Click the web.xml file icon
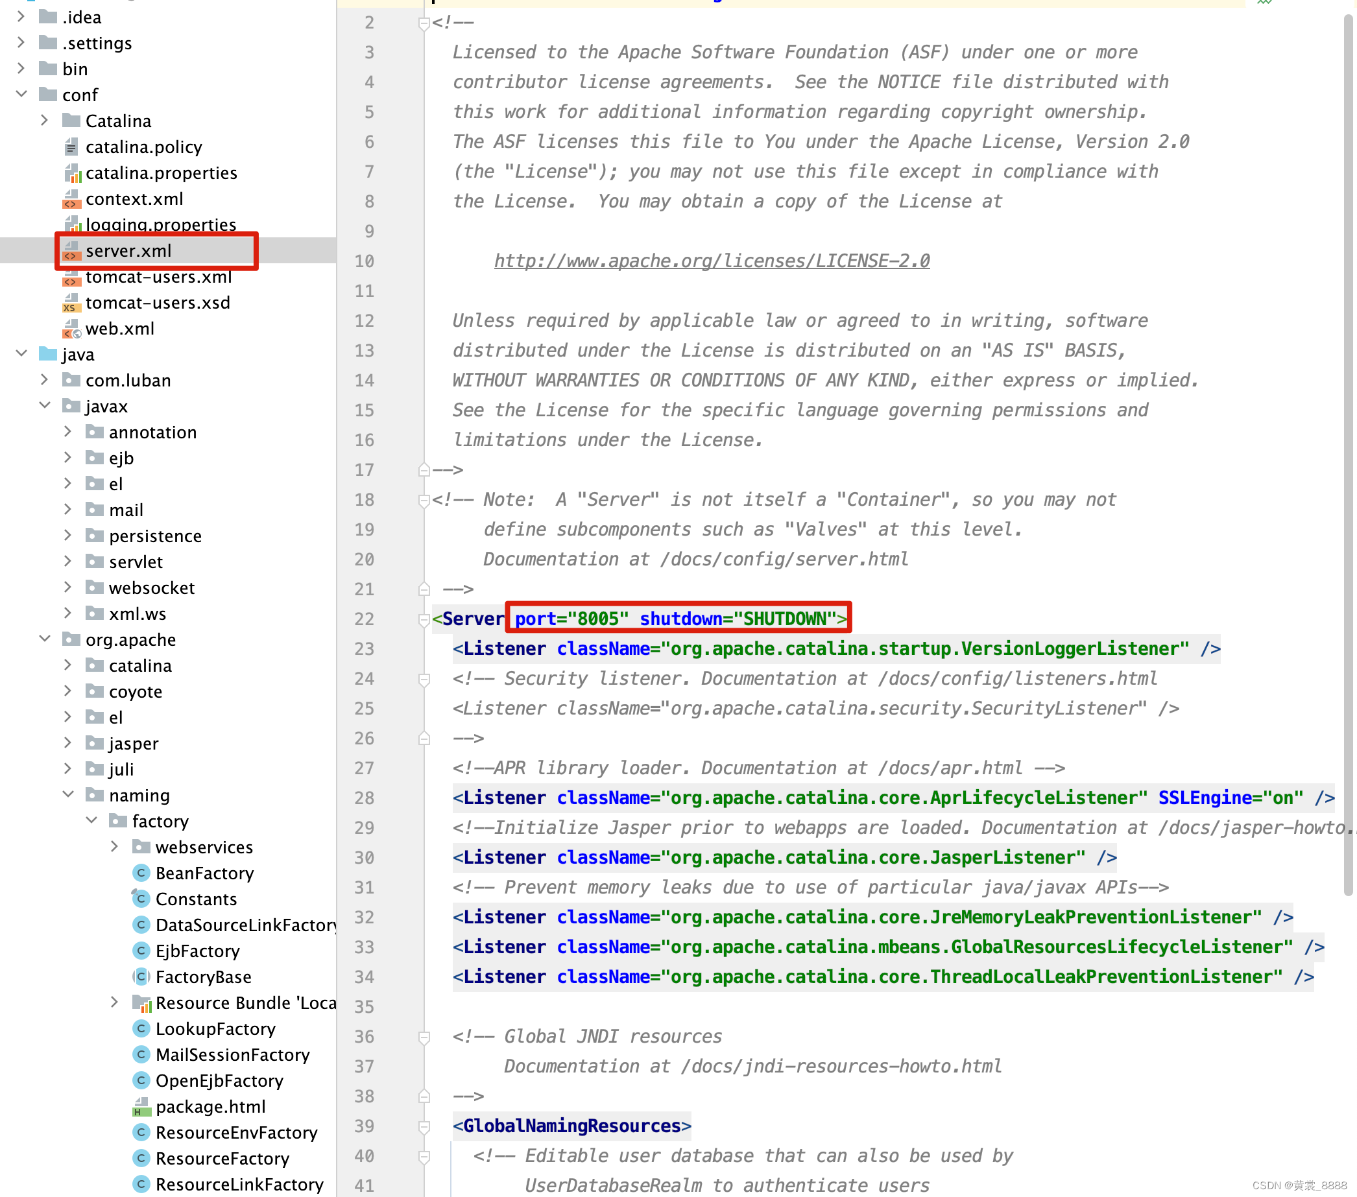 tap(71, 329)
